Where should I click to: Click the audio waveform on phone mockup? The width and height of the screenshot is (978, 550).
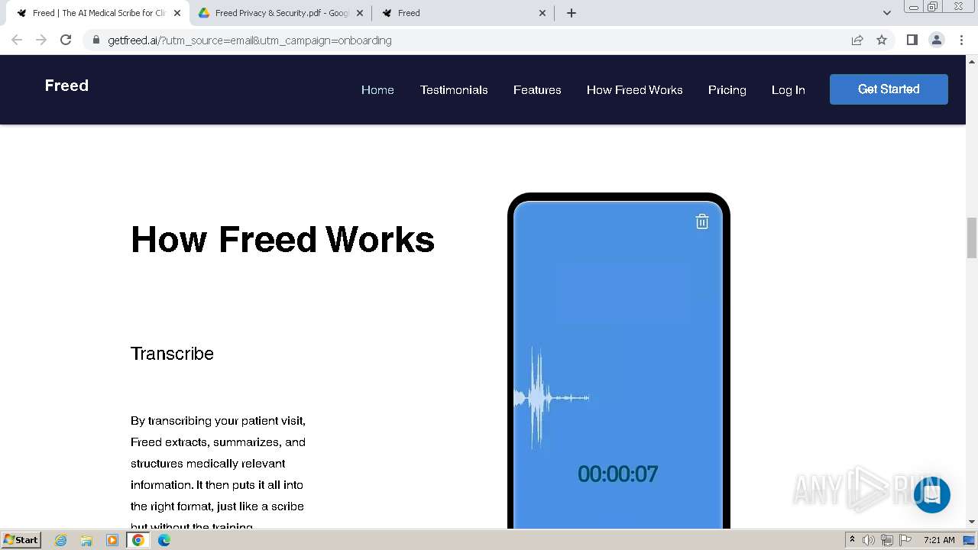click(x=551, y=398)
